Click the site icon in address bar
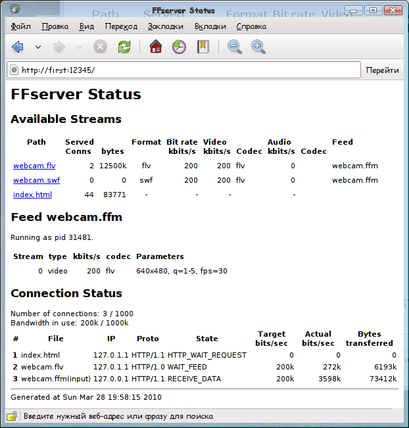 [x=14, y=70]
